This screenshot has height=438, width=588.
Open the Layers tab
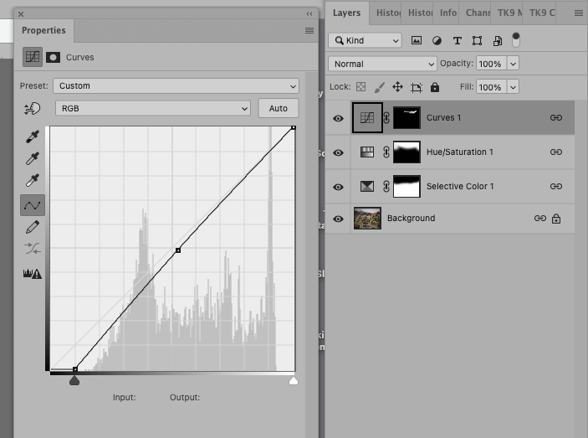(x=346, y=13)
